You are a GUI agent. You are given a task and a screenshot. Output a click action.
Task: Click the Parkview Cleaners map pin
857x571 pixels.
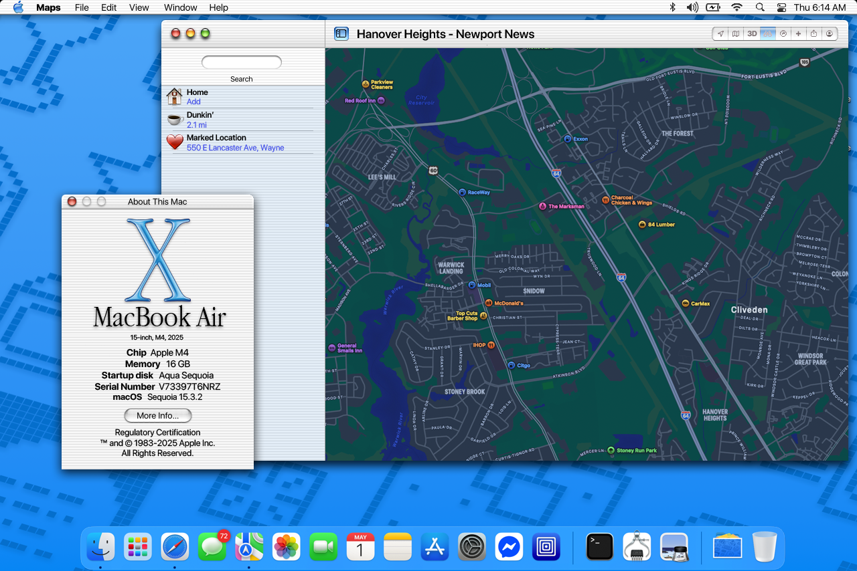(366, 84)
